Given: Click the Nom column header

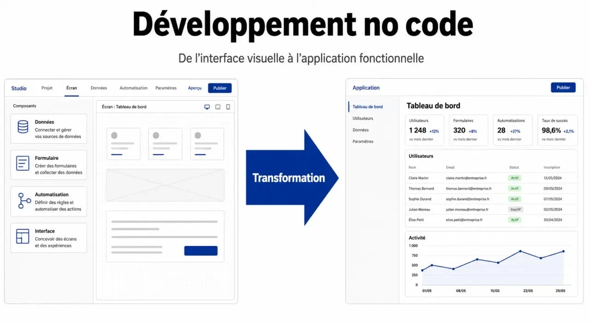Looking at the screenshot, I should (412, 167).
